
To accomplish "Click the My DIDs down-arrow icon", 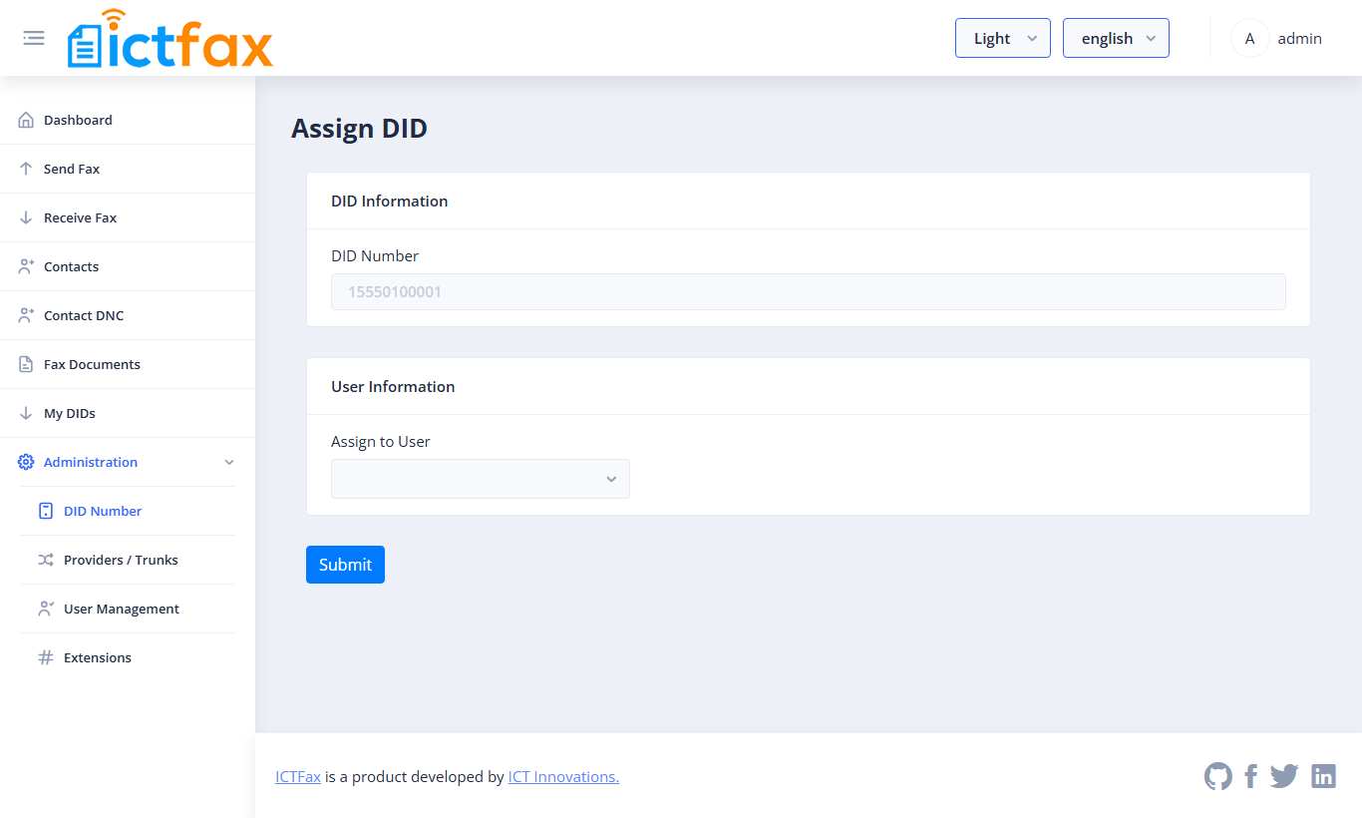I will (x=26, y=413).
